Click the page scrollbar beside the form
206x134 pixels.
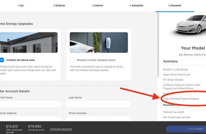pyautogui.click(x=158, y=45)
